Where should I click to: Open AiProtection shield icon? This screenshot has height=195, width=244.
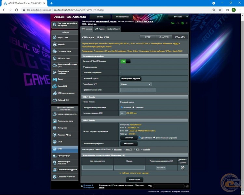click(x=54, y=58)
